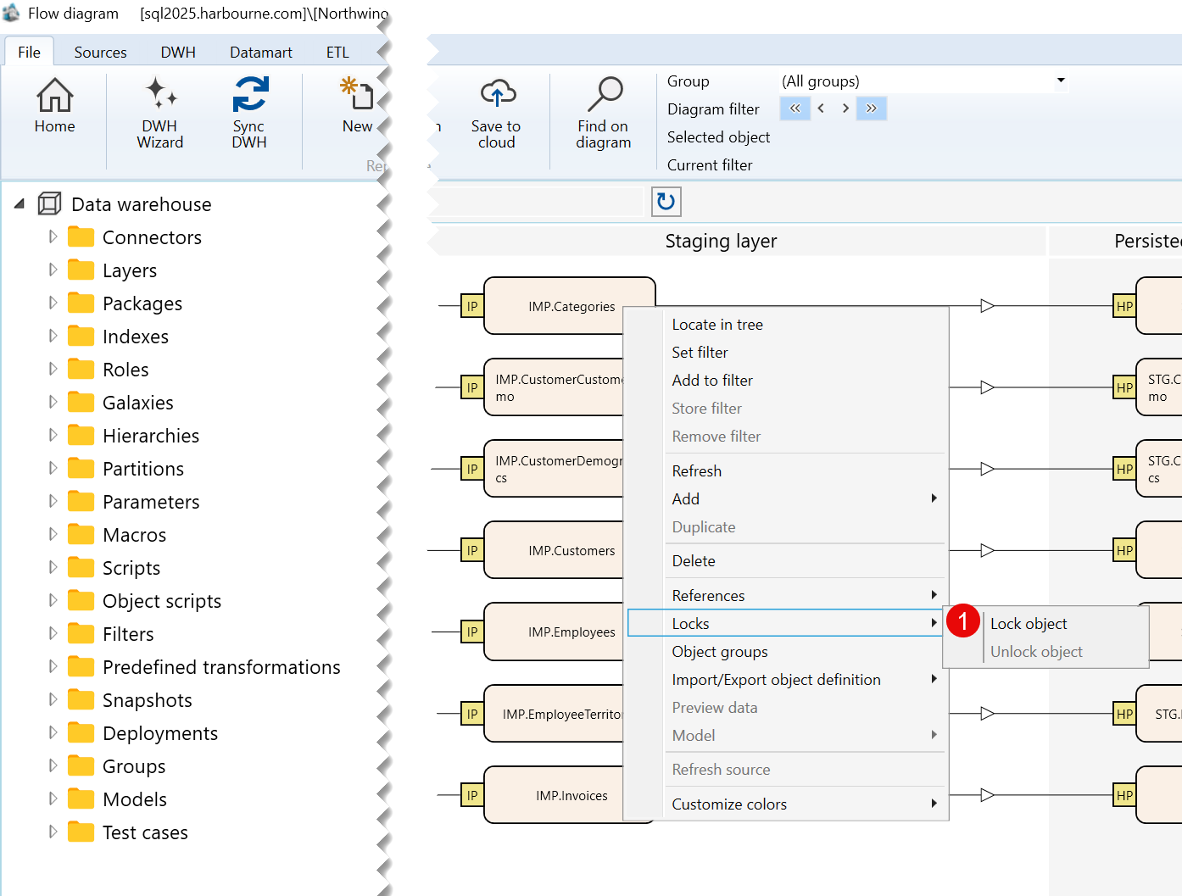Expand the Models tree node
This screenshot has height=896, width=1182.
coord(53,799)
